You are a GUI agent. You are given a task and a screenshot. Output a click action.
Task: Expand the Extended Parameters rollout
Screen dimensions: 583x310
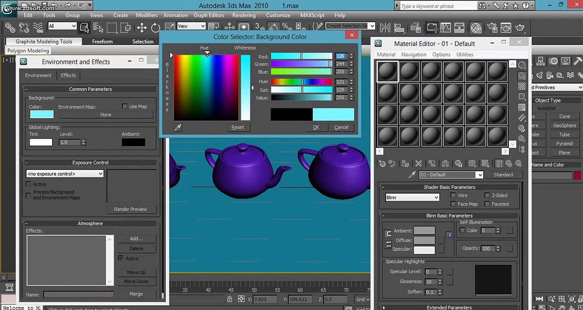(449, 307)
